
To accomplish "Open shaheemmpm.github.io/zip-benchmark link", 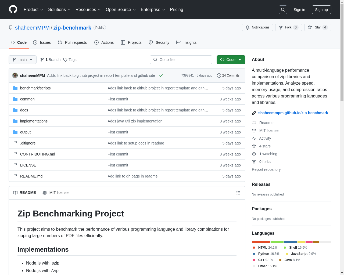I will [x=293, y=113].
